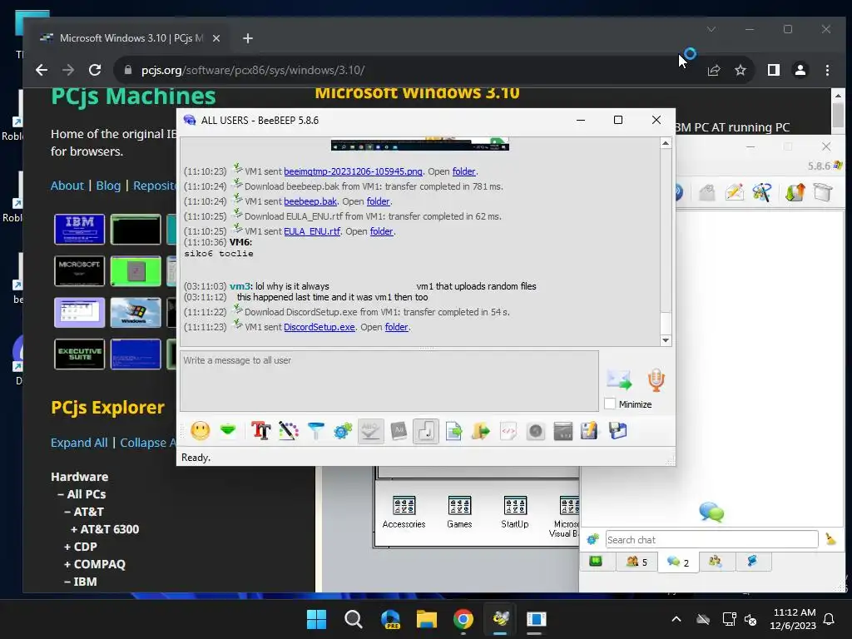Viewport: 852px width, 639px height.
Task: Show hidden system tray icons
Action: [x=676, y=619]
